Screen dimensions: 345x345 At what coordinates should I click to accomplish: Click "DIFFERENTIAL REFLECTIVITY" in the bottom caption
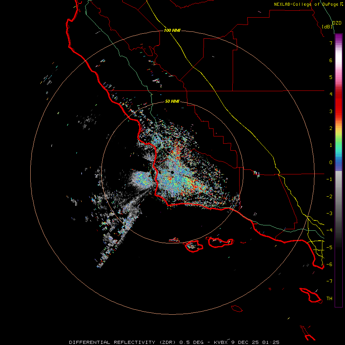click(112, 342)
